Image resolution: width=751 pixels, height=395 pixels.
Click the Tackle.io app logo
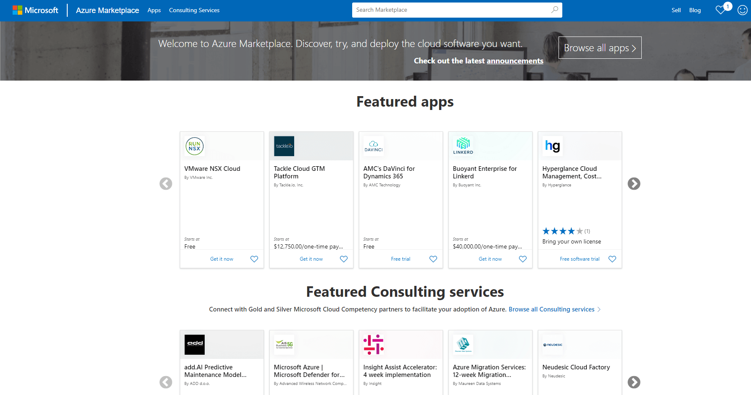284,146
